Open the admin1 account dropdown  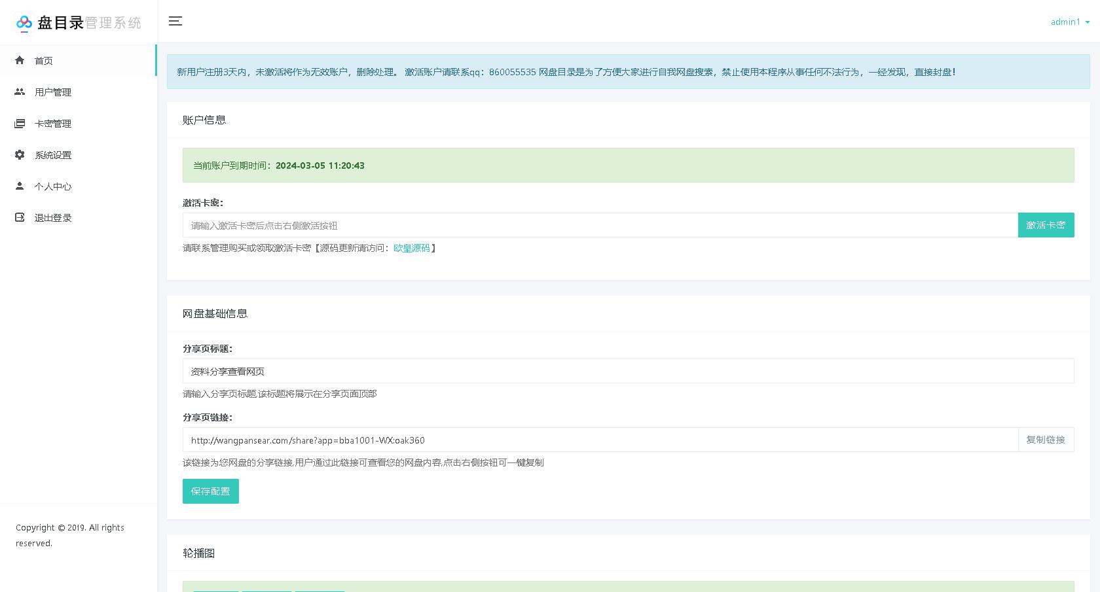[x=1068, y=22]
